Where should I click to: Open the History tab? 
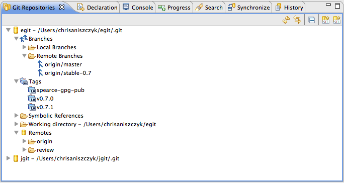click(x=289, y=8)
